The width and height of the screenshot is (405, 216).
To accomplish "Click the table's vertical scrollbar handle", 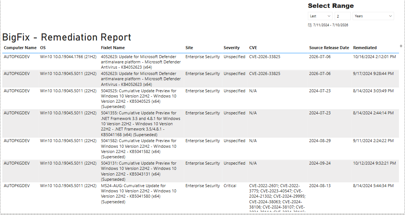I will tap(401, 46).
